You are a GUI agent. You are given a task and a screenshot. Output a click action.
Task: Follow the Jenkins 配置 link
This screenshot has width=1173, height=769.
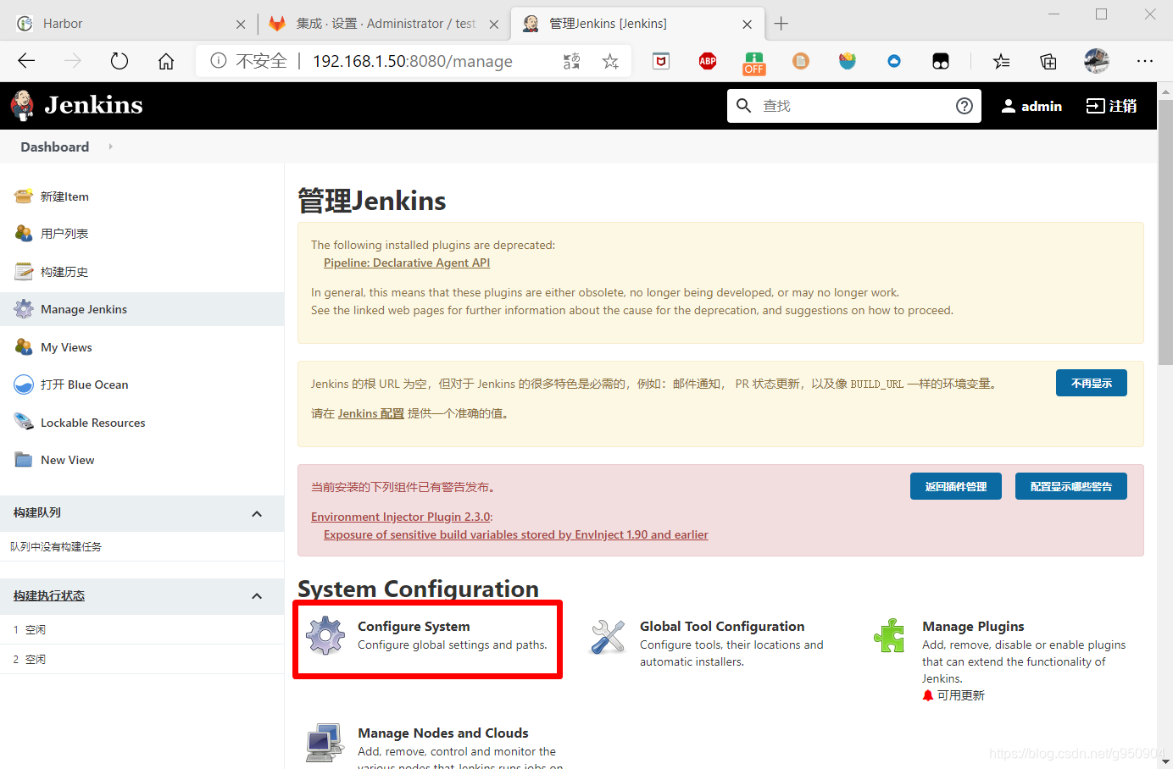pyautogui.click(x=370, y=413)
